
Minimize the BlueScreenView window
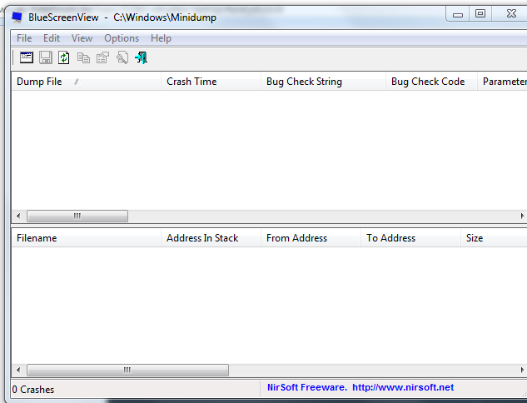pos(457,14)
